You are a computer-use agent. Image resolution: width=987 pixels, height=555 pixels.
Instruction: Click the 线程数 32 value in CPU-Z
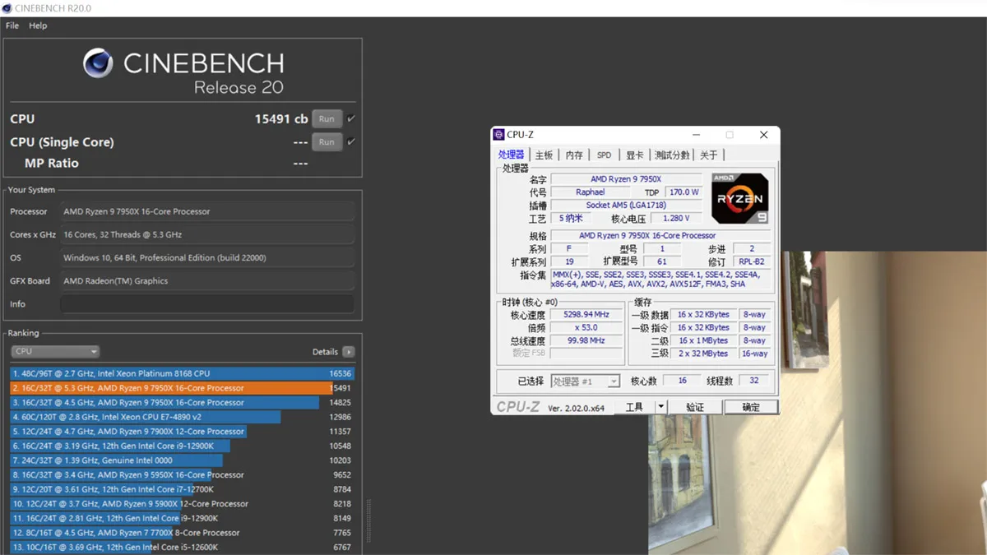coord(754,381)
